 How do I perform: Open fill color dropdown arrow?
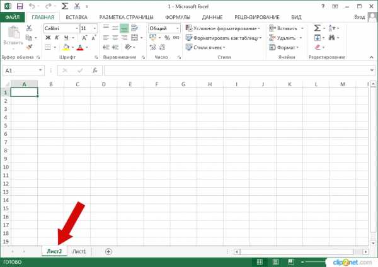click(x=73, y=47)
